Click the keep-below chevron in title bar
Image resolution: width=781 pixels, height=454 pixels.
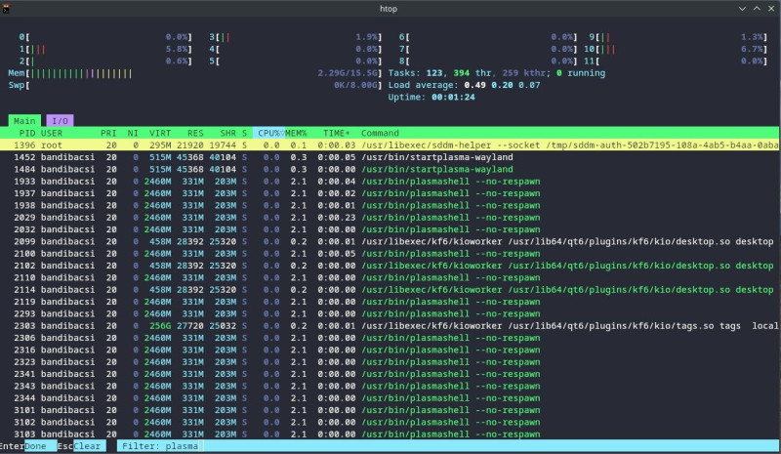742,9
